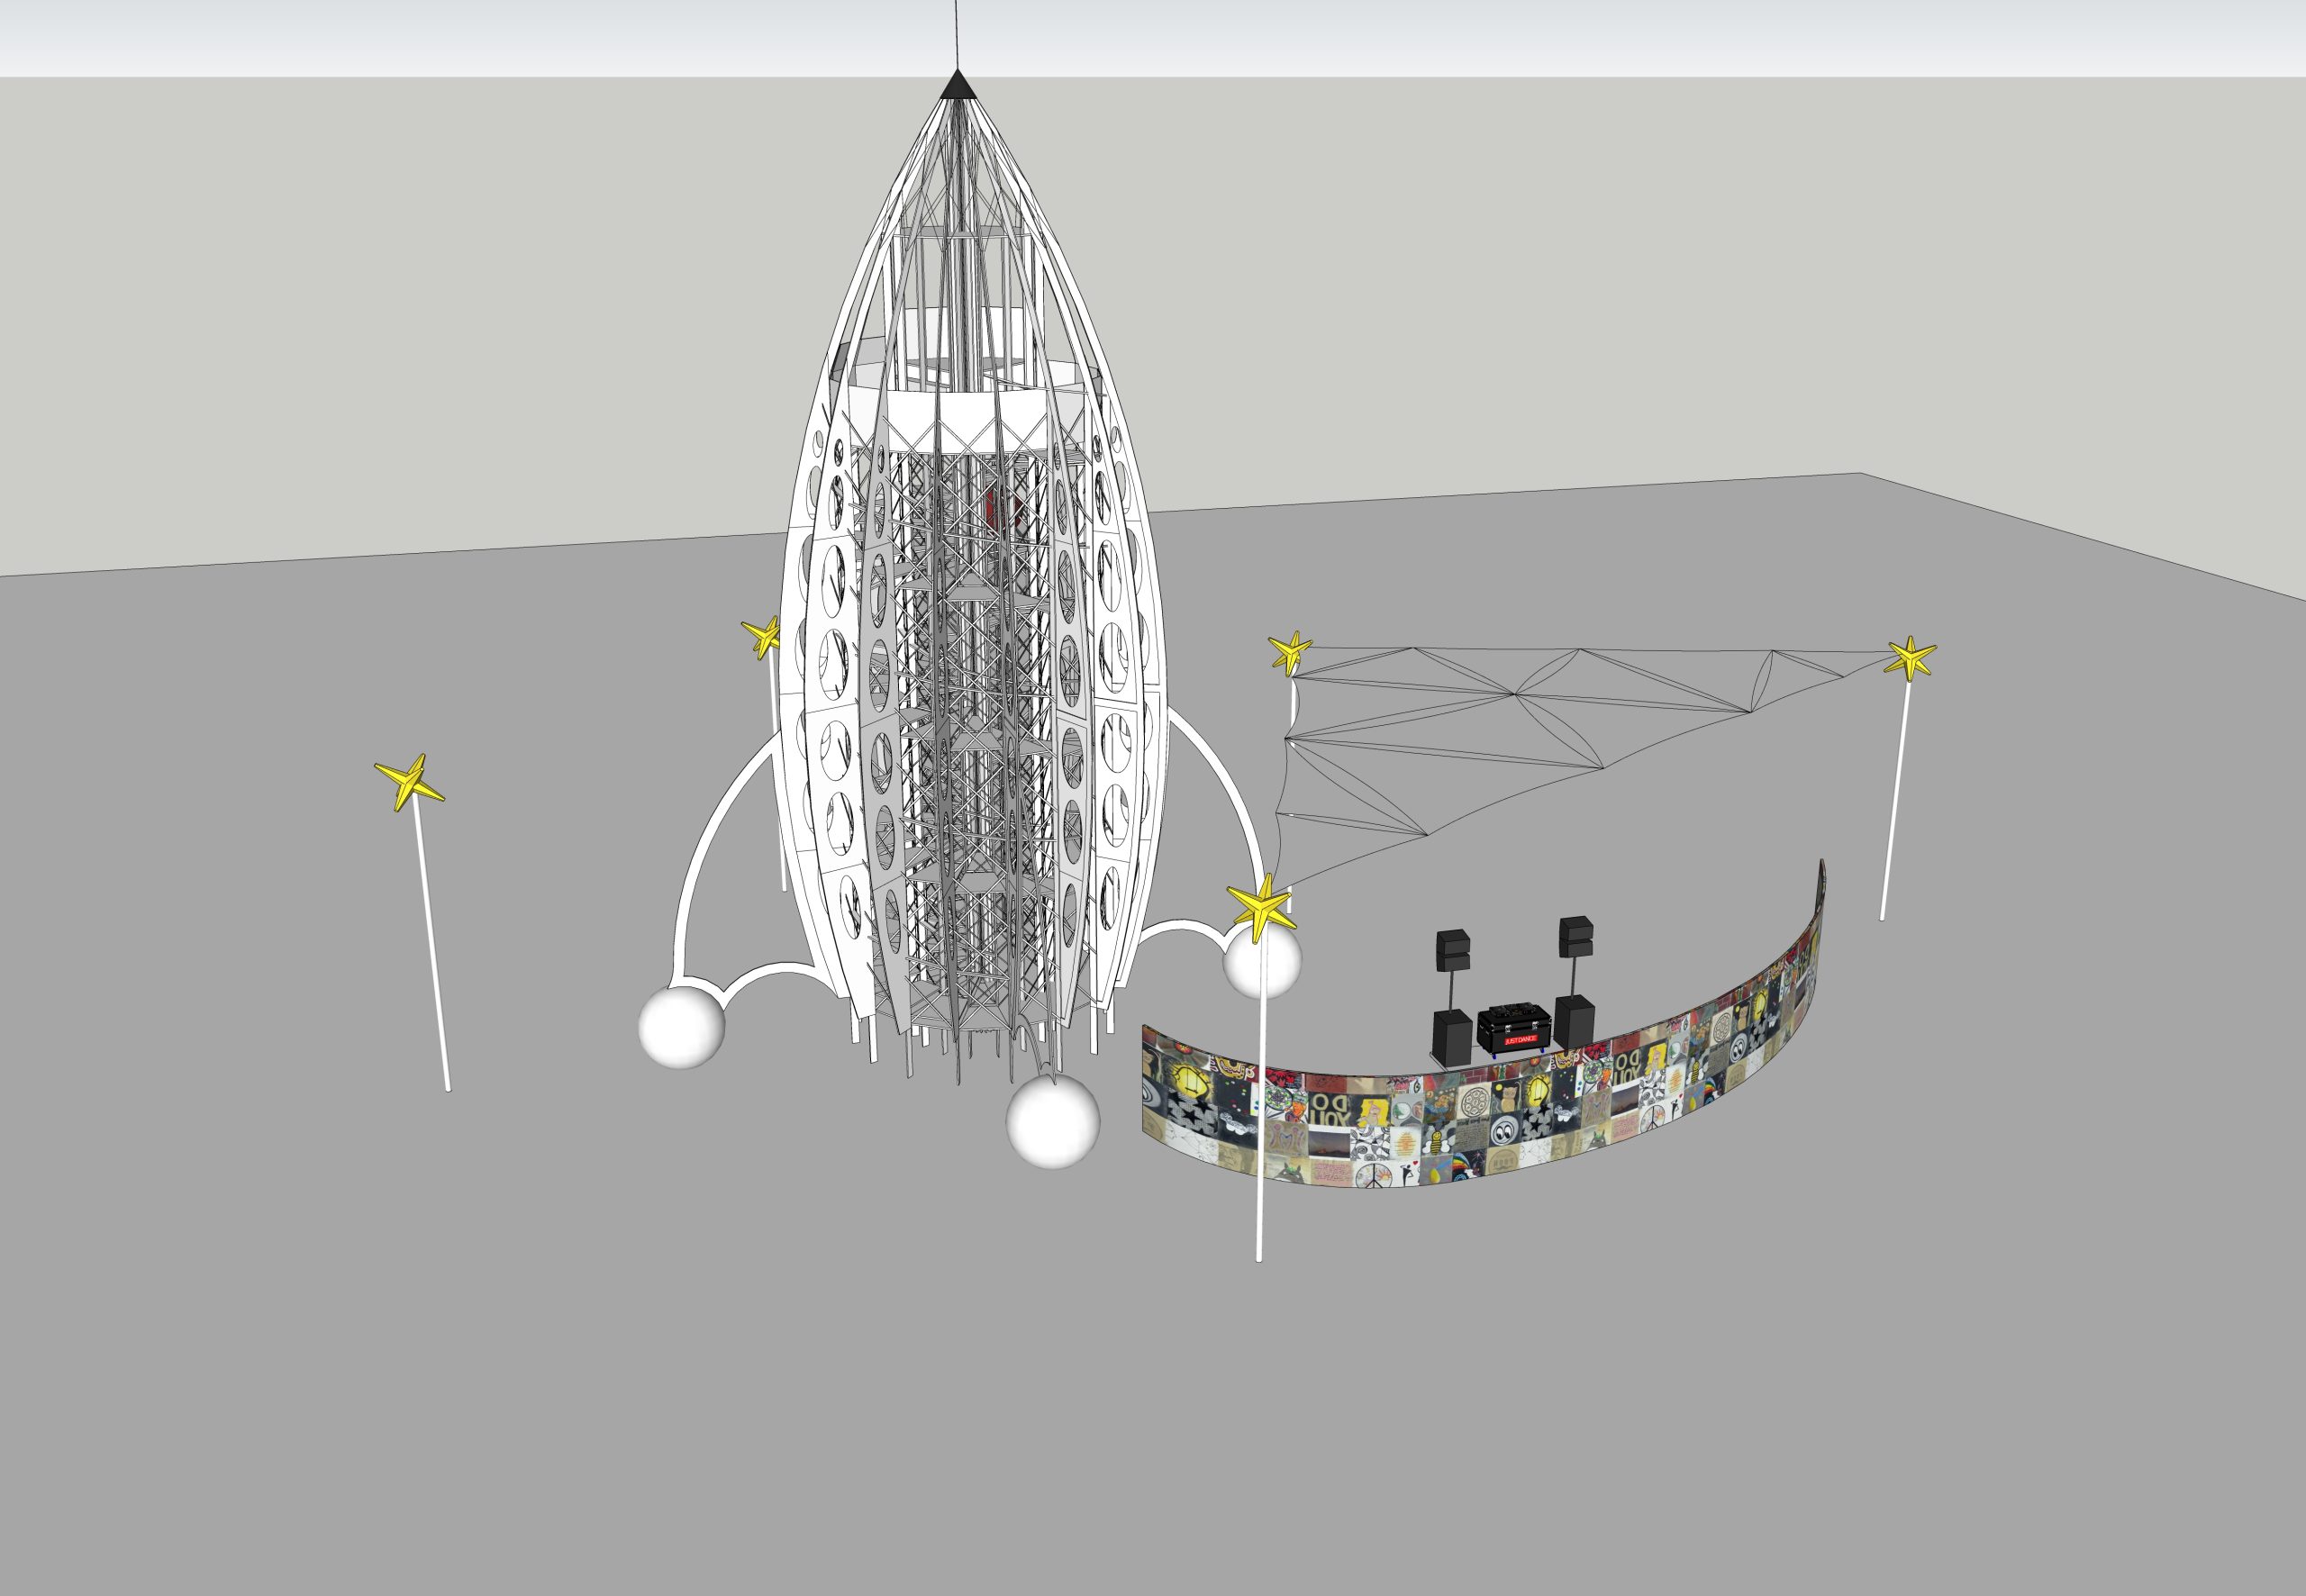Select the right subwoofer box beside the DJ case

1574,1022
